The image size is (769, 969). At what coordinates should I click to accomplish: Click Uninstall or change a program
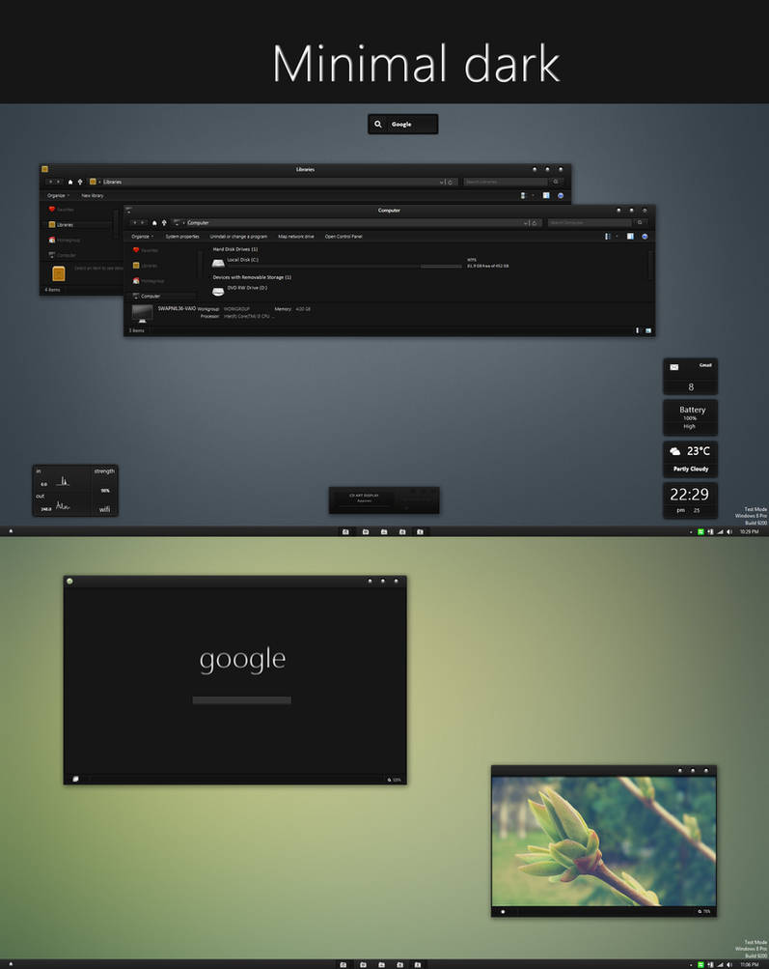[x=238, y=236]
